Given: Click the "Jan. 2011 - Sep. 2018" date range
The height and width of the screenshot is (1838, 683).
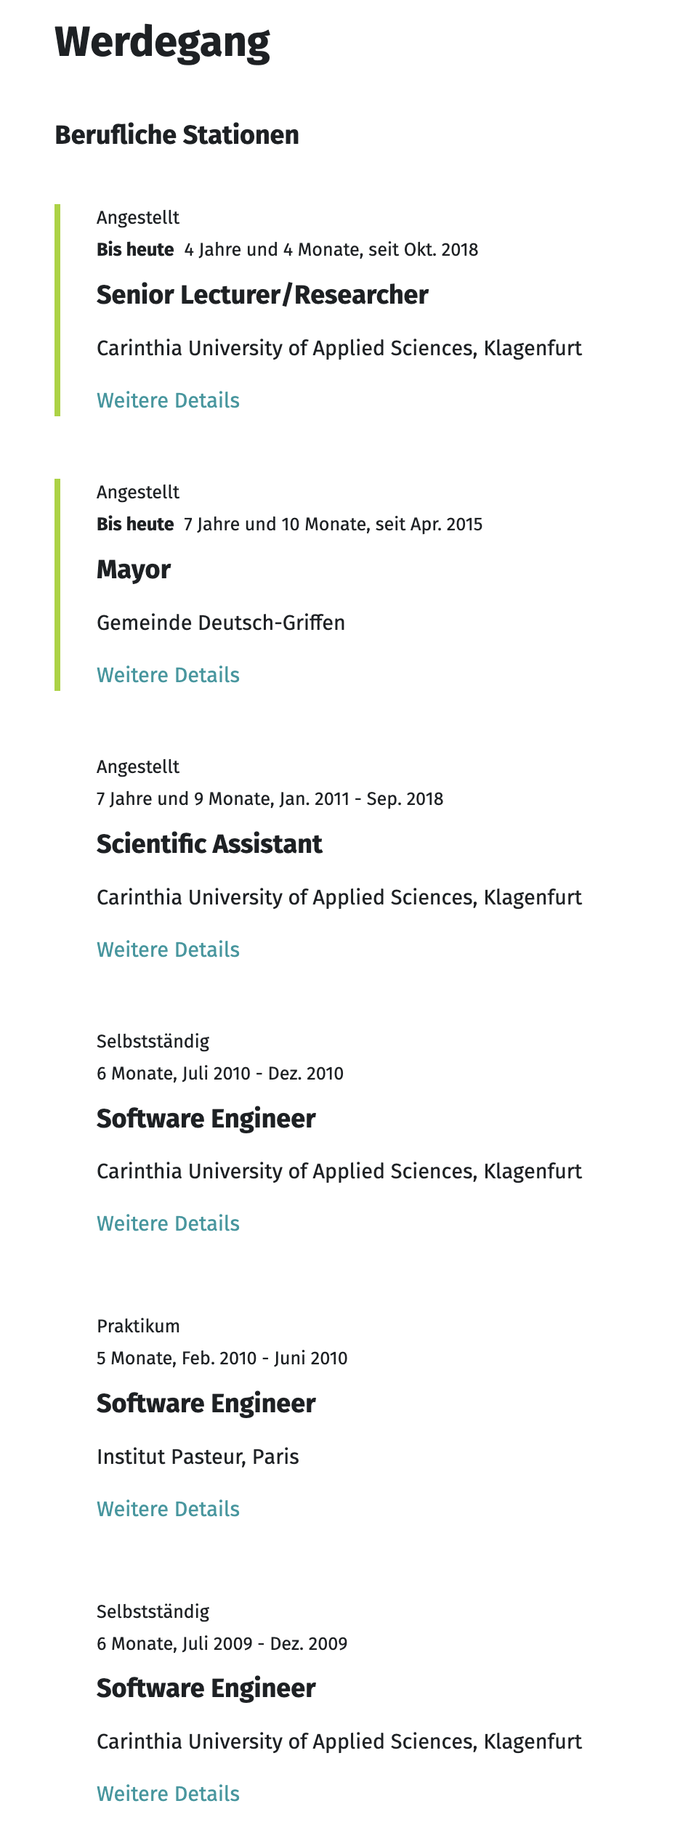Looking at the screenshot, I should (361, 799).
